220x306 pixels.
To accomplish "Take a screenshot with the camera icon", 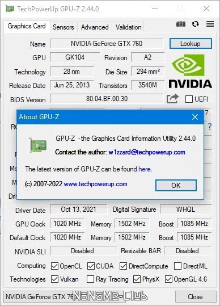I will tap(181, 24).
